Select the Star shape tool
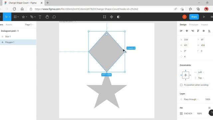213x120 pixels. click(x=23, y=17)
